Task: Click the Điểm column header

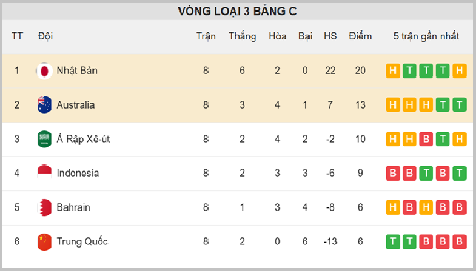Action: click(360, 36)
